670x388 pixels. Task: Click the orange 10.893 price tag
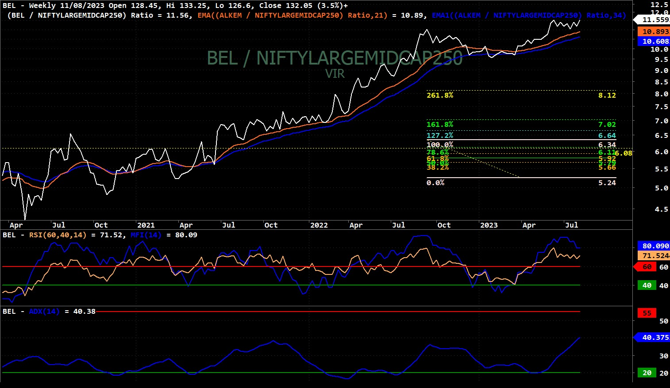coord(654,32)
